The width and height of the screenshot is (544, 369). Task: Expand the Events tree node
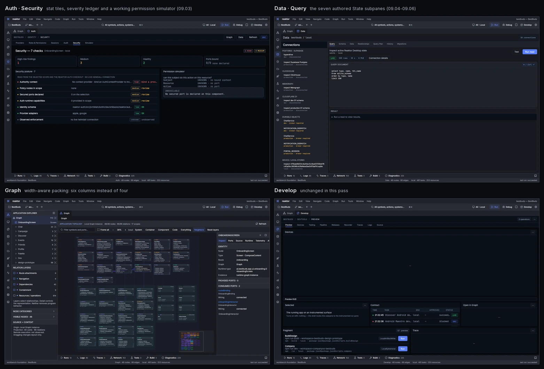16,240
